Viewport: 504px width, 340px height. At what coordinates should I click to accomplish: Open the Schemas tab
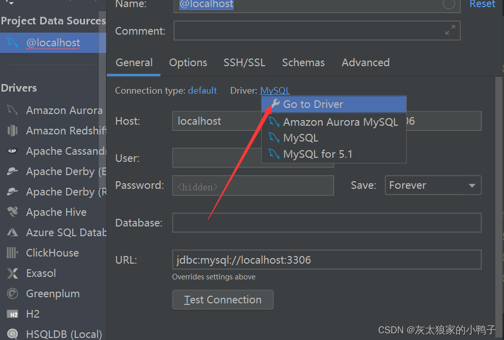click(303, 63)
